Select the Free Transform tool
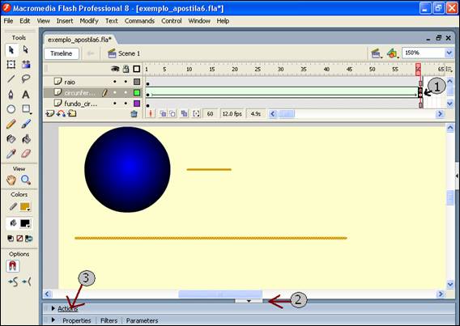The height and width of the screenshot is (326, 460). click(11, 65)
